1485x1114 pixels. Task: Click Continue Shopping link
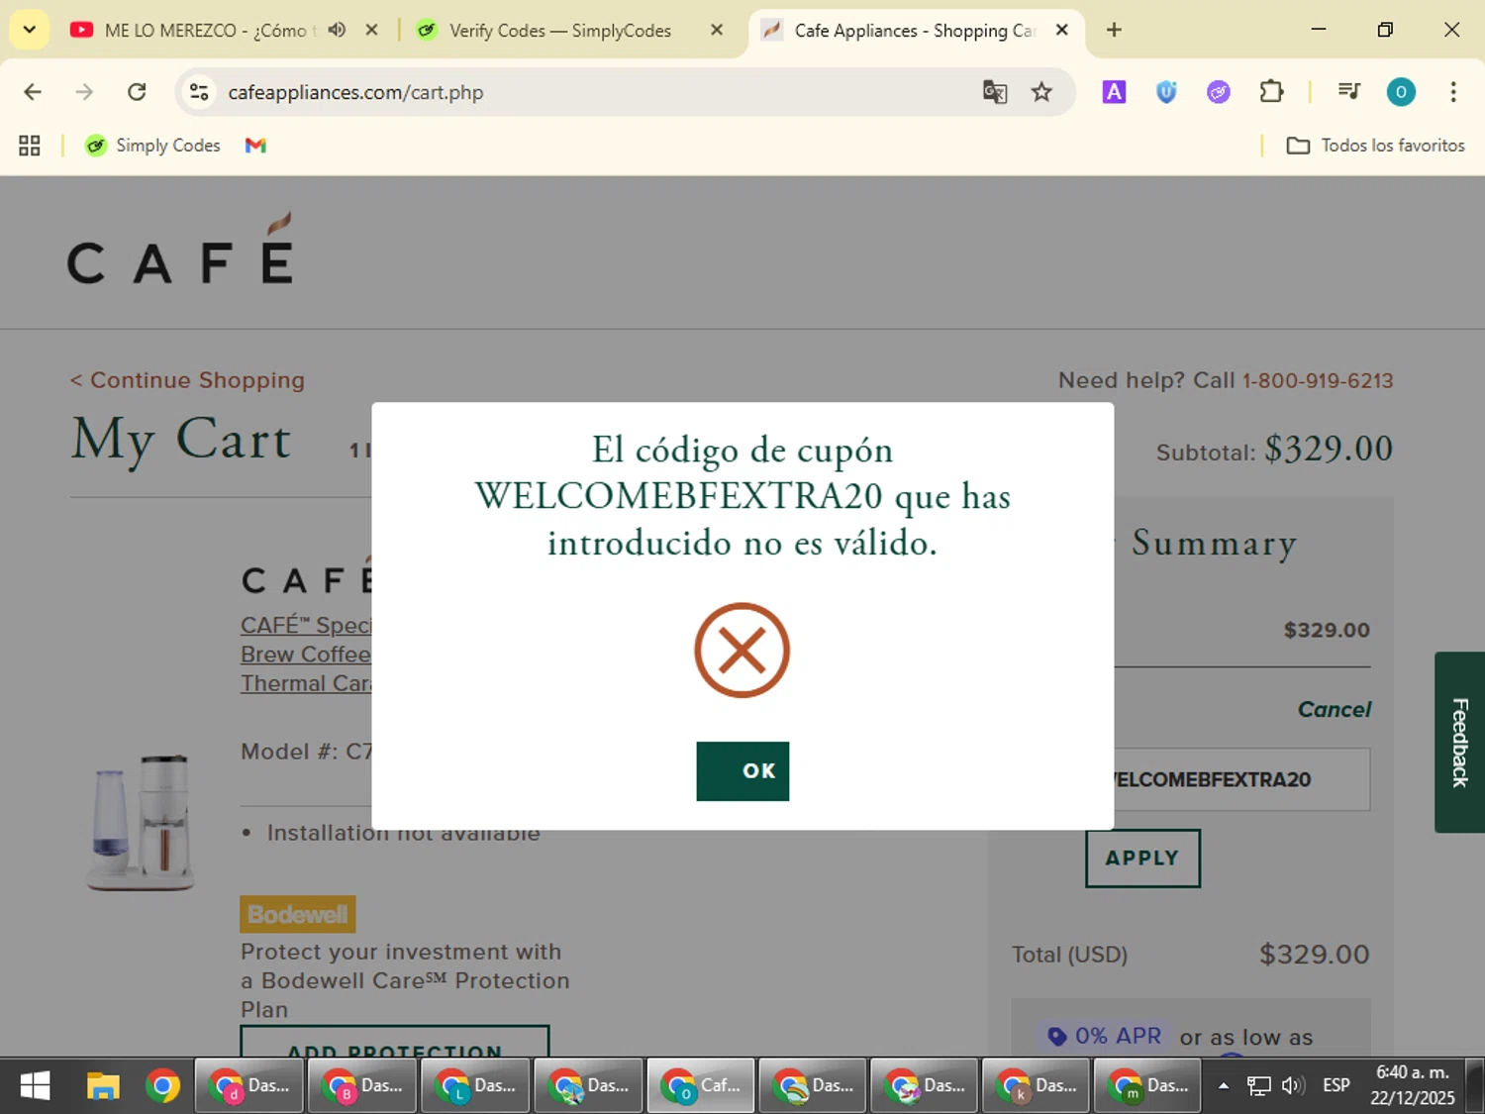[x=187, y=380]
